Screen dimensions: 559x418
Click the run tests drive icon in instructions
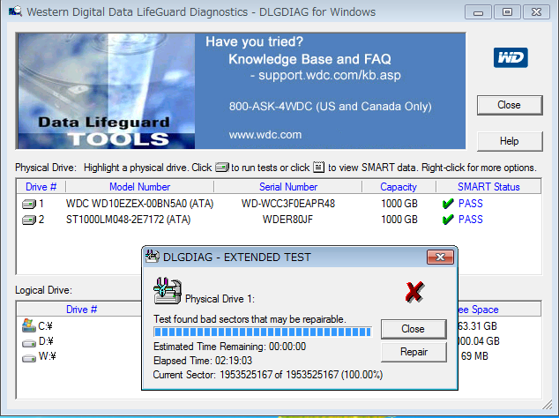click(x=222, y=168)
